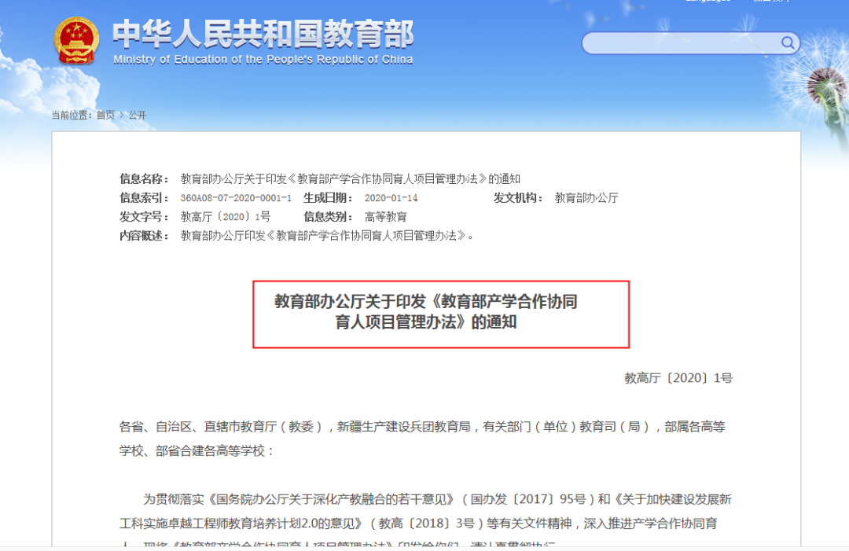Click the search magnifier icon
849x551 pixels.
pyautogui.click(x=787, y=42)
